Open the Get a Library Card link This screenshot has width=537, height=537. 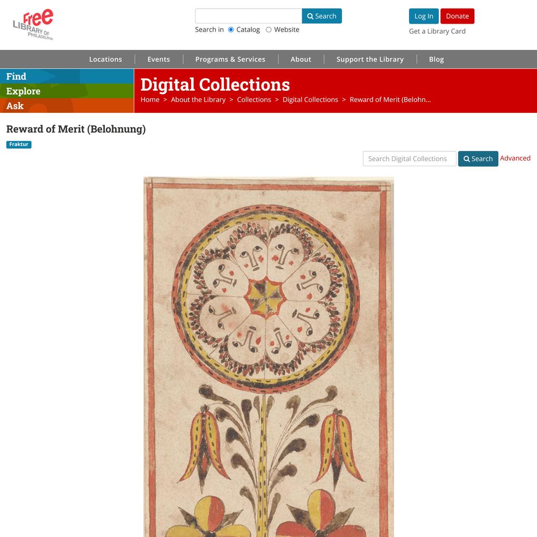click(437, 31)
